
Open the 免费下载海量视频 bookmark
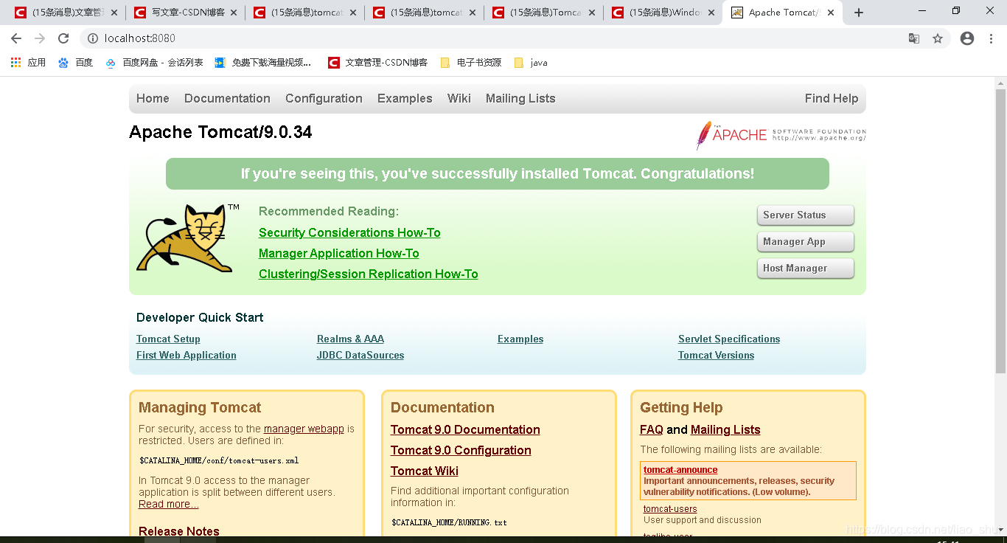pos(262,63)
